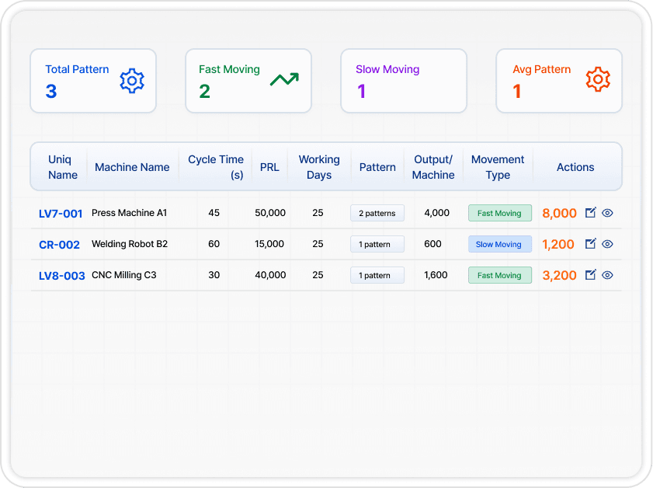This screenshot has width=653, height=488.
Task: Click the output value 1,600
Action: click(x=436, y=275)
